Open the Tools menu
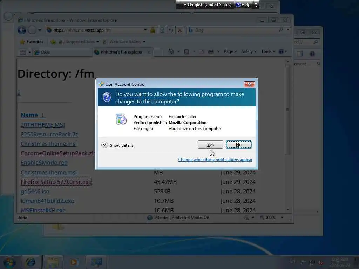 (268, 51)
